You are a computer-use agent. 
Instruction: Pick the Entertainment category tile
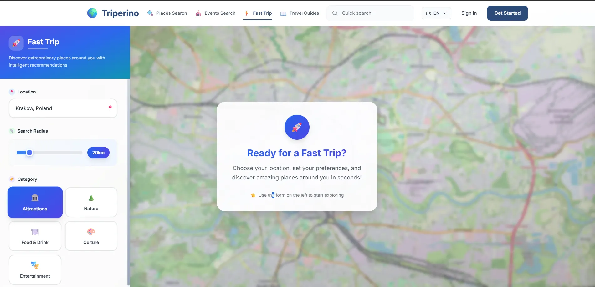coord(35,270)
